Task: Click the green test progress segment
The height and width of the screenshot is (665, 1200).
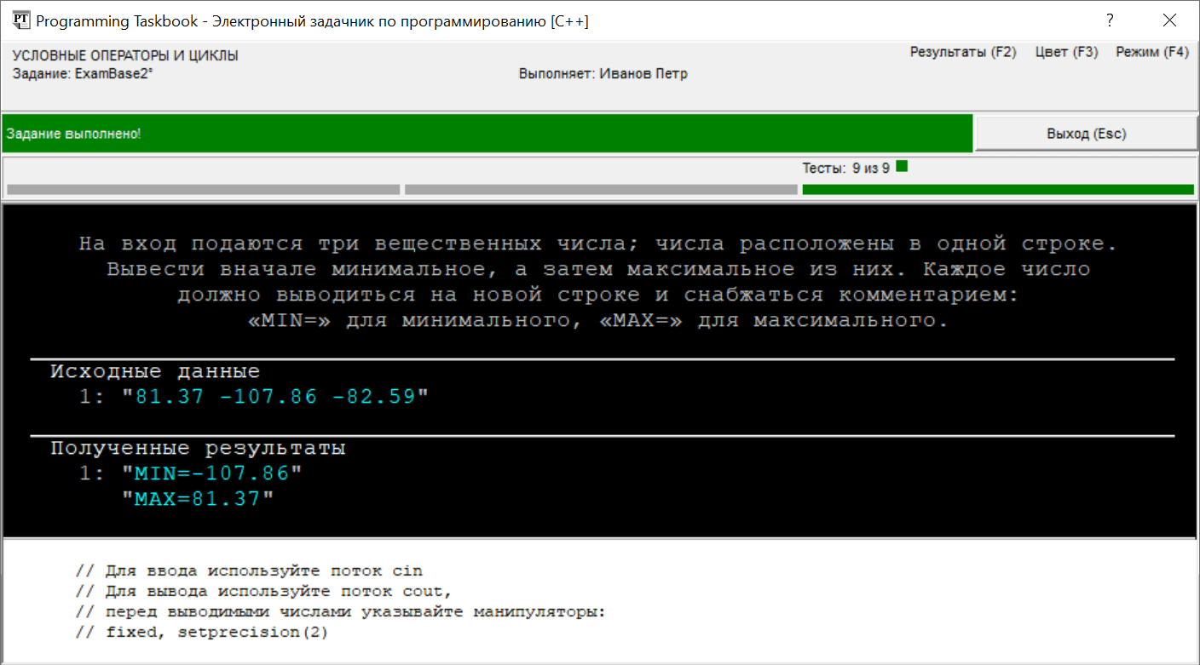Action: click(x=998, y=189)
